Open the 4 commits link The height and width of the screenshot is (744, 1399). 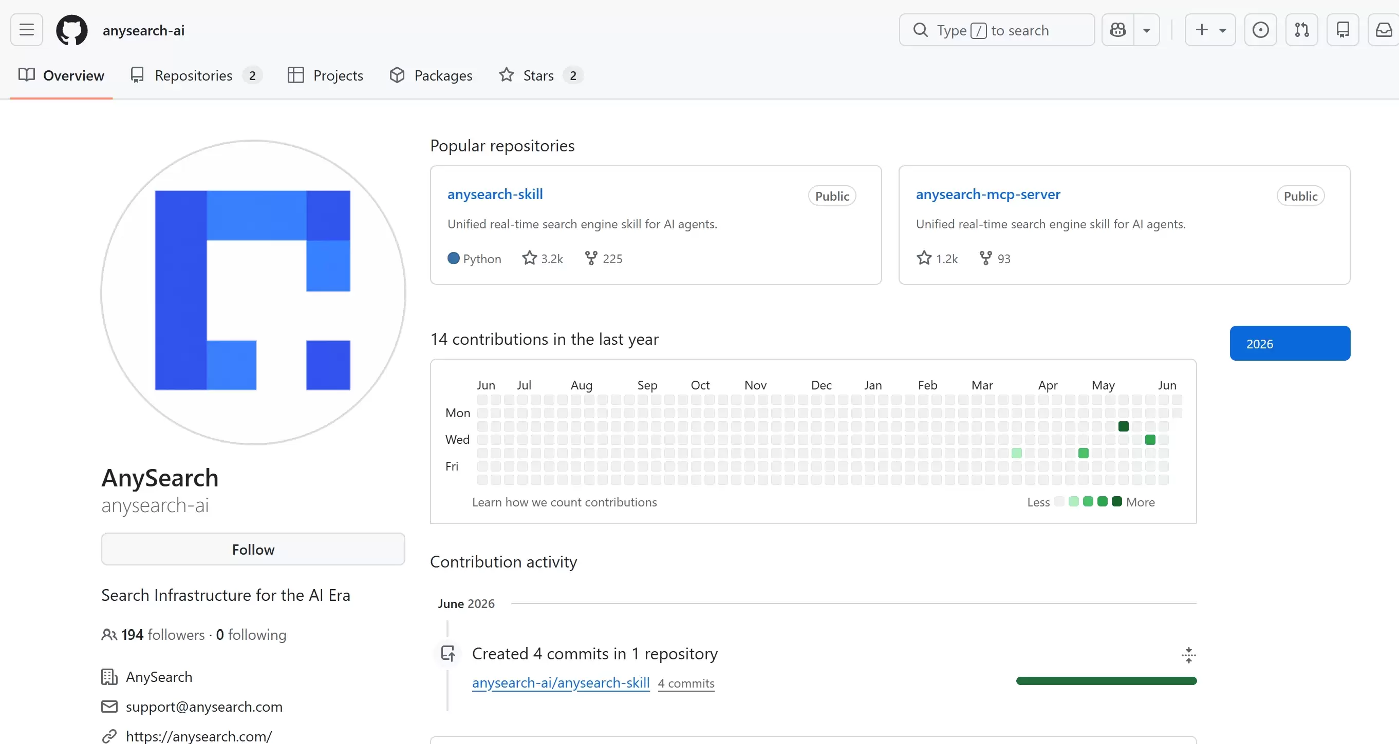click(686, 683)
